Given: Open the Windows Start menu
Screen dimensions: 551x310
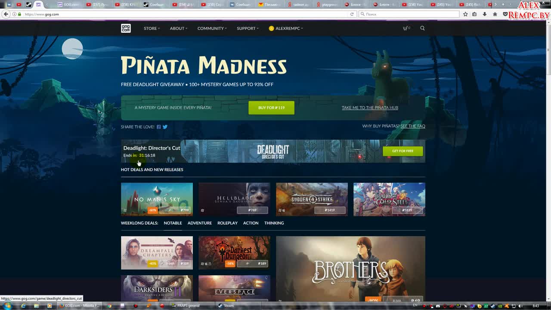Looking at the screenshot, I should click(7, 306).
